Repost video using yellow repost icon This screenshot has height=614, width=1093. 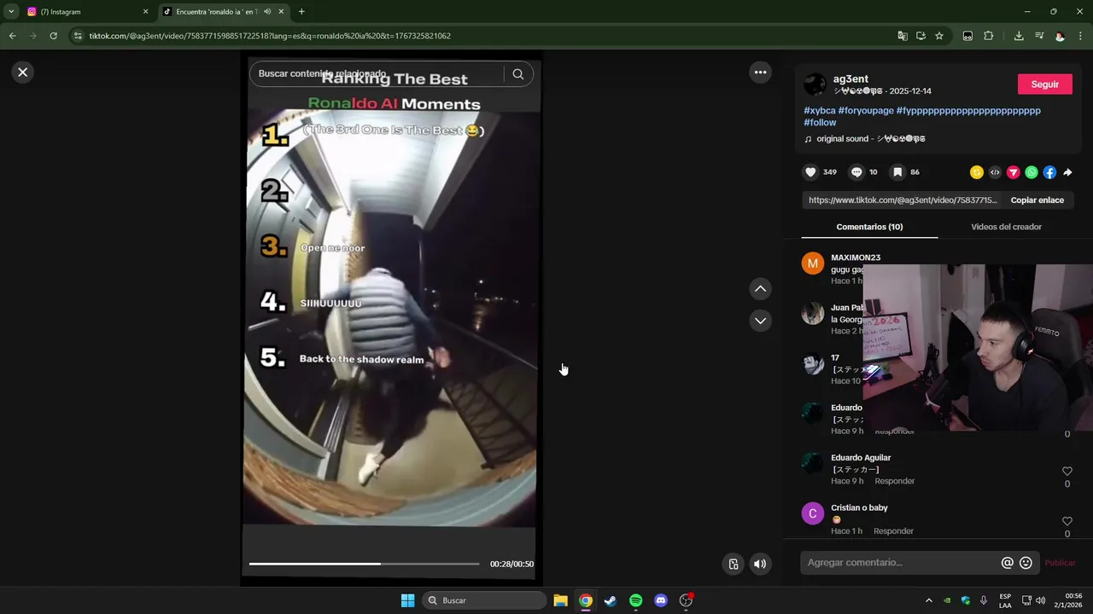tap(977, 172)
